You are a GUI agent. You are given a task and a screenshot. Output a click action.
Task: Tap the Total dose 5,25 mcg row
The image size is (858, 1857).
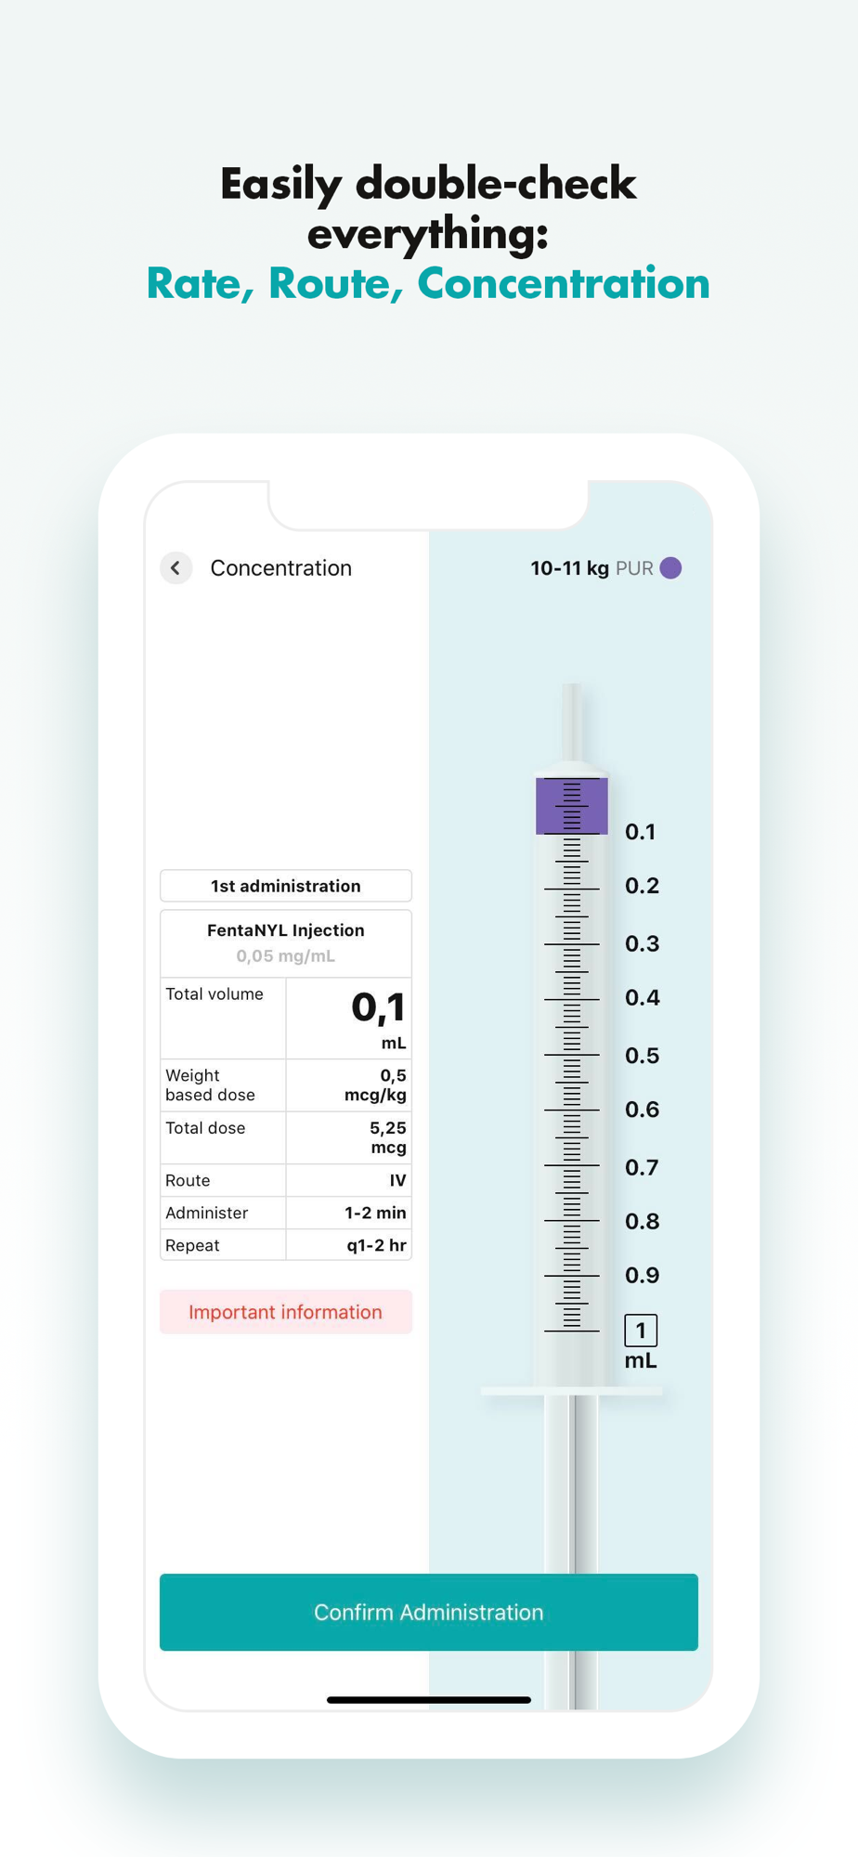pos(286,1137)
